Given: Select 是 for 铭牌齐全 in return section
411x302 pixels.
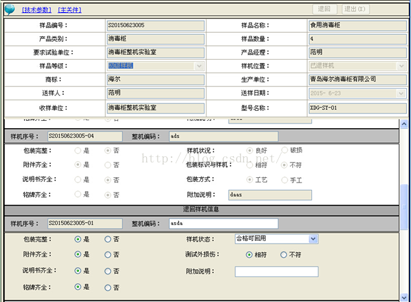Looking at the screenshot, I should point(78,287).
